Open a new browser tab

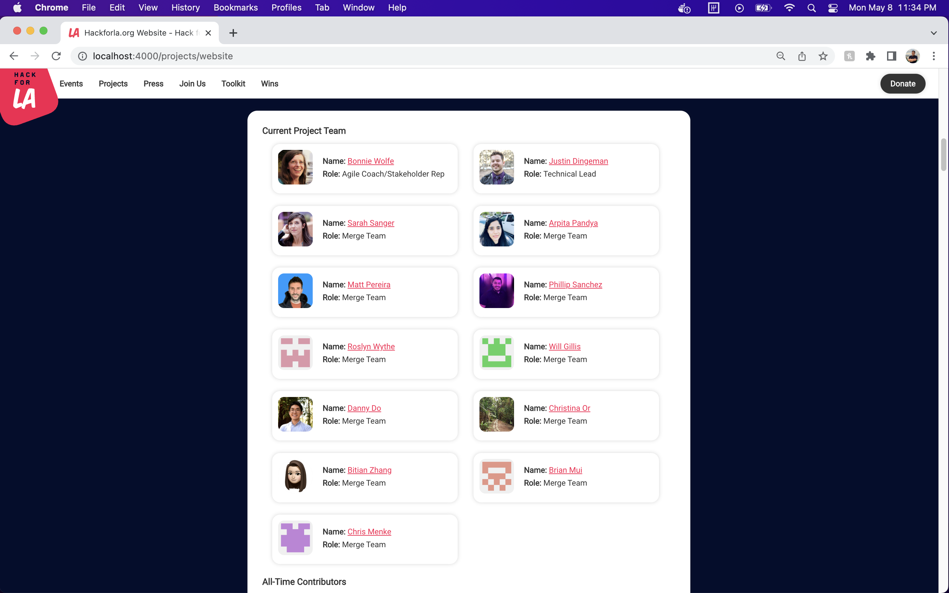[x=233, y=33]
